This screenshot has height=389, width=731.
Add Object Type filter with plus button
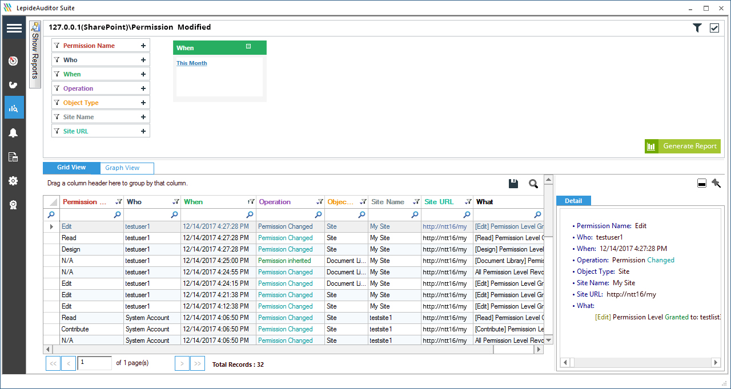click(x=143, y=103)
